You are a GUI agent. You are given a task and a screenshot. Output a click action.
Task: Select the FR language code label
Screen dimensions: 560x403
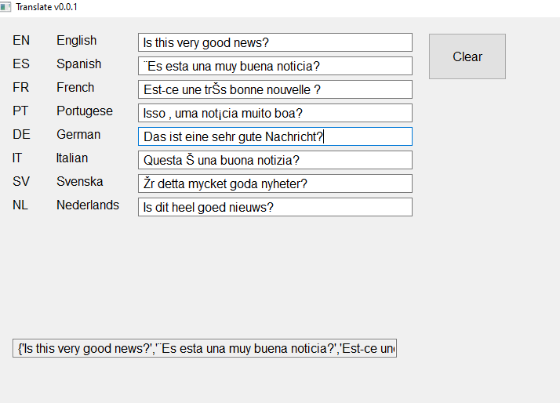21,88
